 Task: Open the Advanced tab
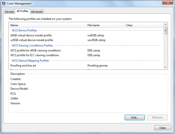pos(37,11)
